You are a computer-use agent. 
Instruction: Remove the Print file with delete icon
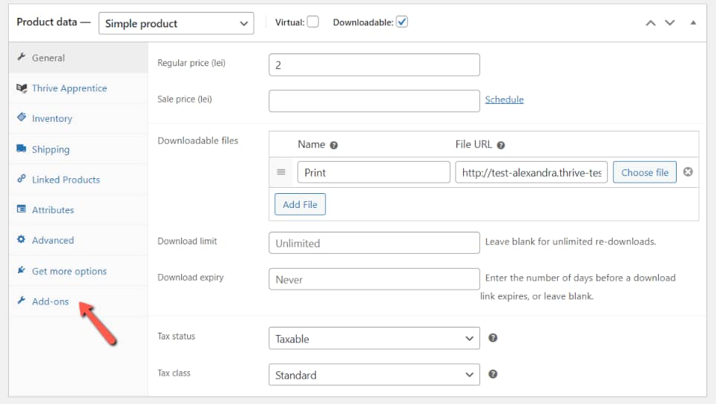688,172
